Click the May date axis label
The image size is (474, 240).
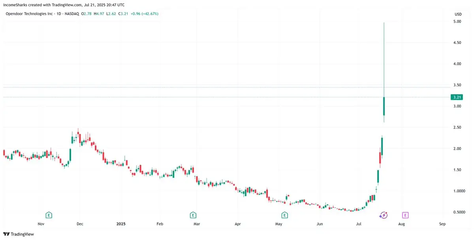[279, 224]
